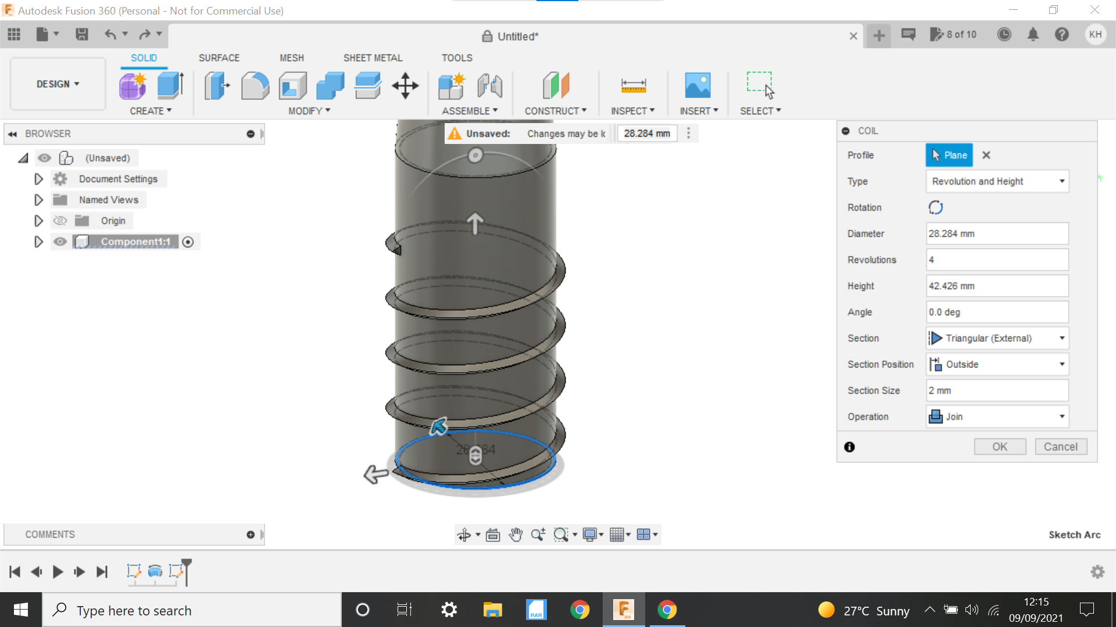Switch to the Mesh tab
Viewport: 1116px width, 627px height.
(x=291, y=57)
